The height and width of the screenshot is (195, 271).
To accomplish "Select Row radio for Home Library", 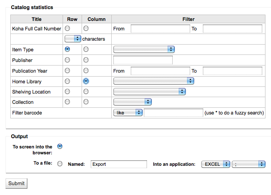I will click(67, 81).
